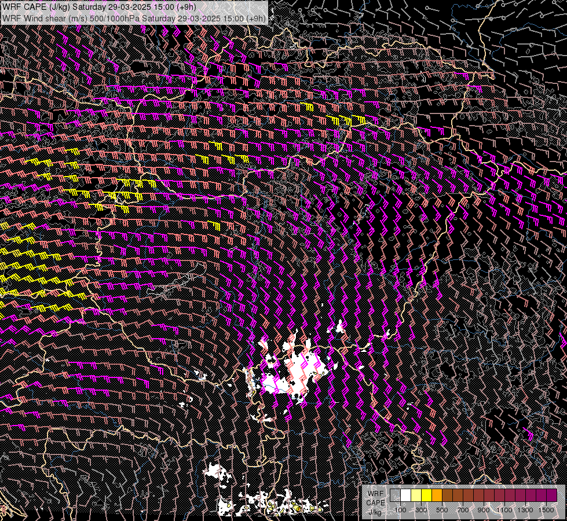Click the CAPE label in the legend
The width and height of the screenshot is (567, 521).
(x=376, y=503)
